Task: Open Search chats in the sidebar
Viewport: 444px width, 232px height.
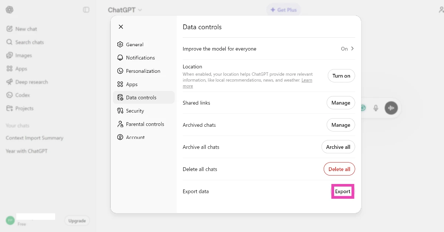Action: tap(29, 42)
